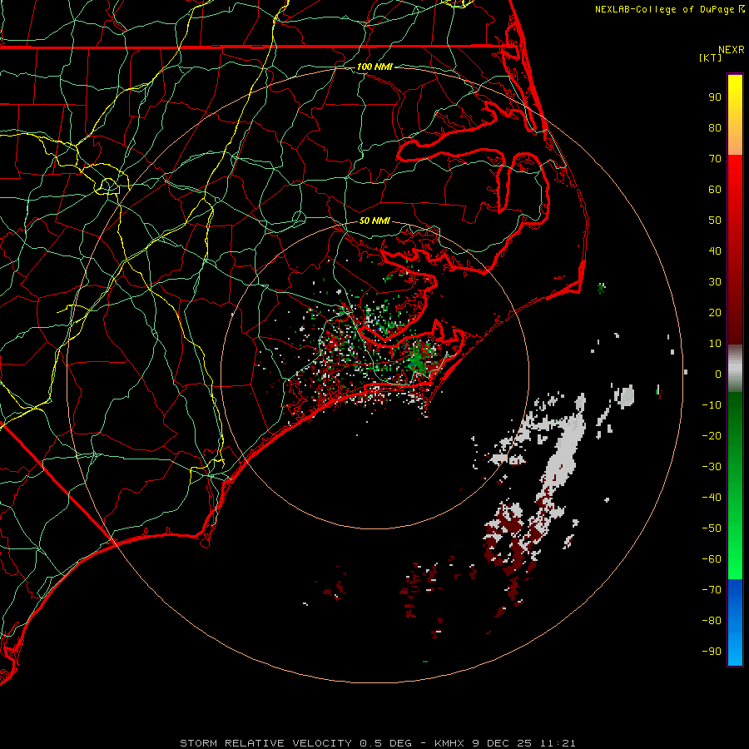Image resolution: width=749 pixels, height=749 pixels.
Task: Click the gray zero-velocity segment of color bar
Action: pyautogui.click(x=735, y=369)
